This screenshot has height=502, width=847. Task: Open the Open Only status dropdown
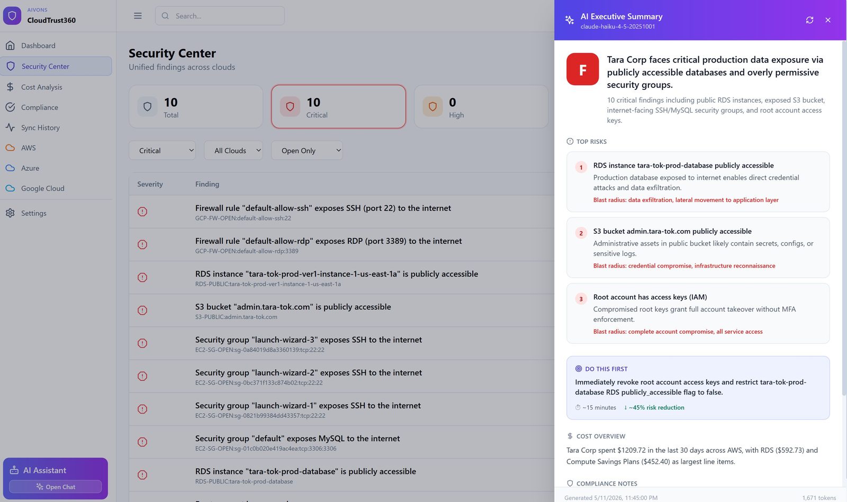pos(307,151)
